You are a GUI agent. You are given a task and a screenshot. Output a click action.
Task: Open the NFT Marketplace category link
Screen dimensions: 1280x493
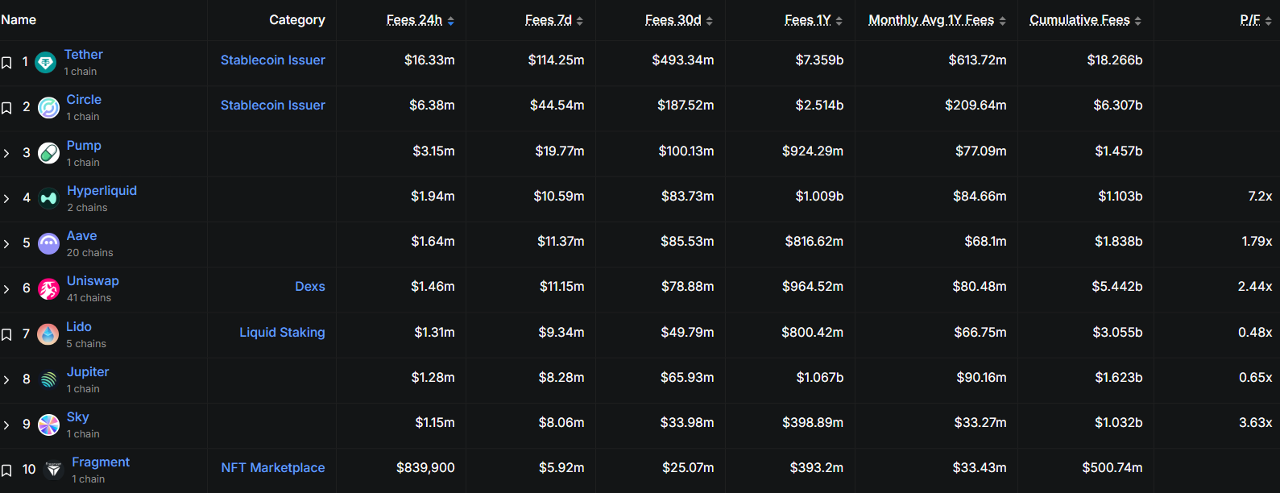coord(272,468)
